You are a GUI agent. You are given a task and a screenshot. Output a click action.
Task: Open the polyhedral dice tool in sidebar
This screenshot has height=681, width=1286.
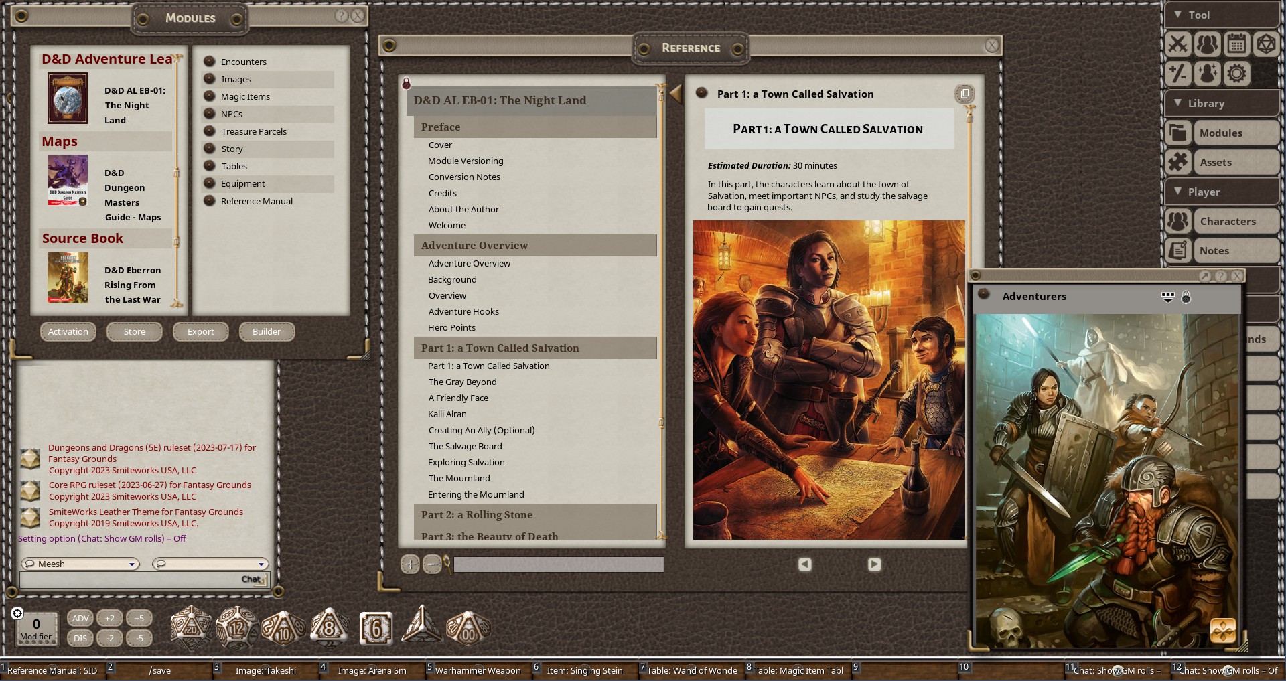1266,44
